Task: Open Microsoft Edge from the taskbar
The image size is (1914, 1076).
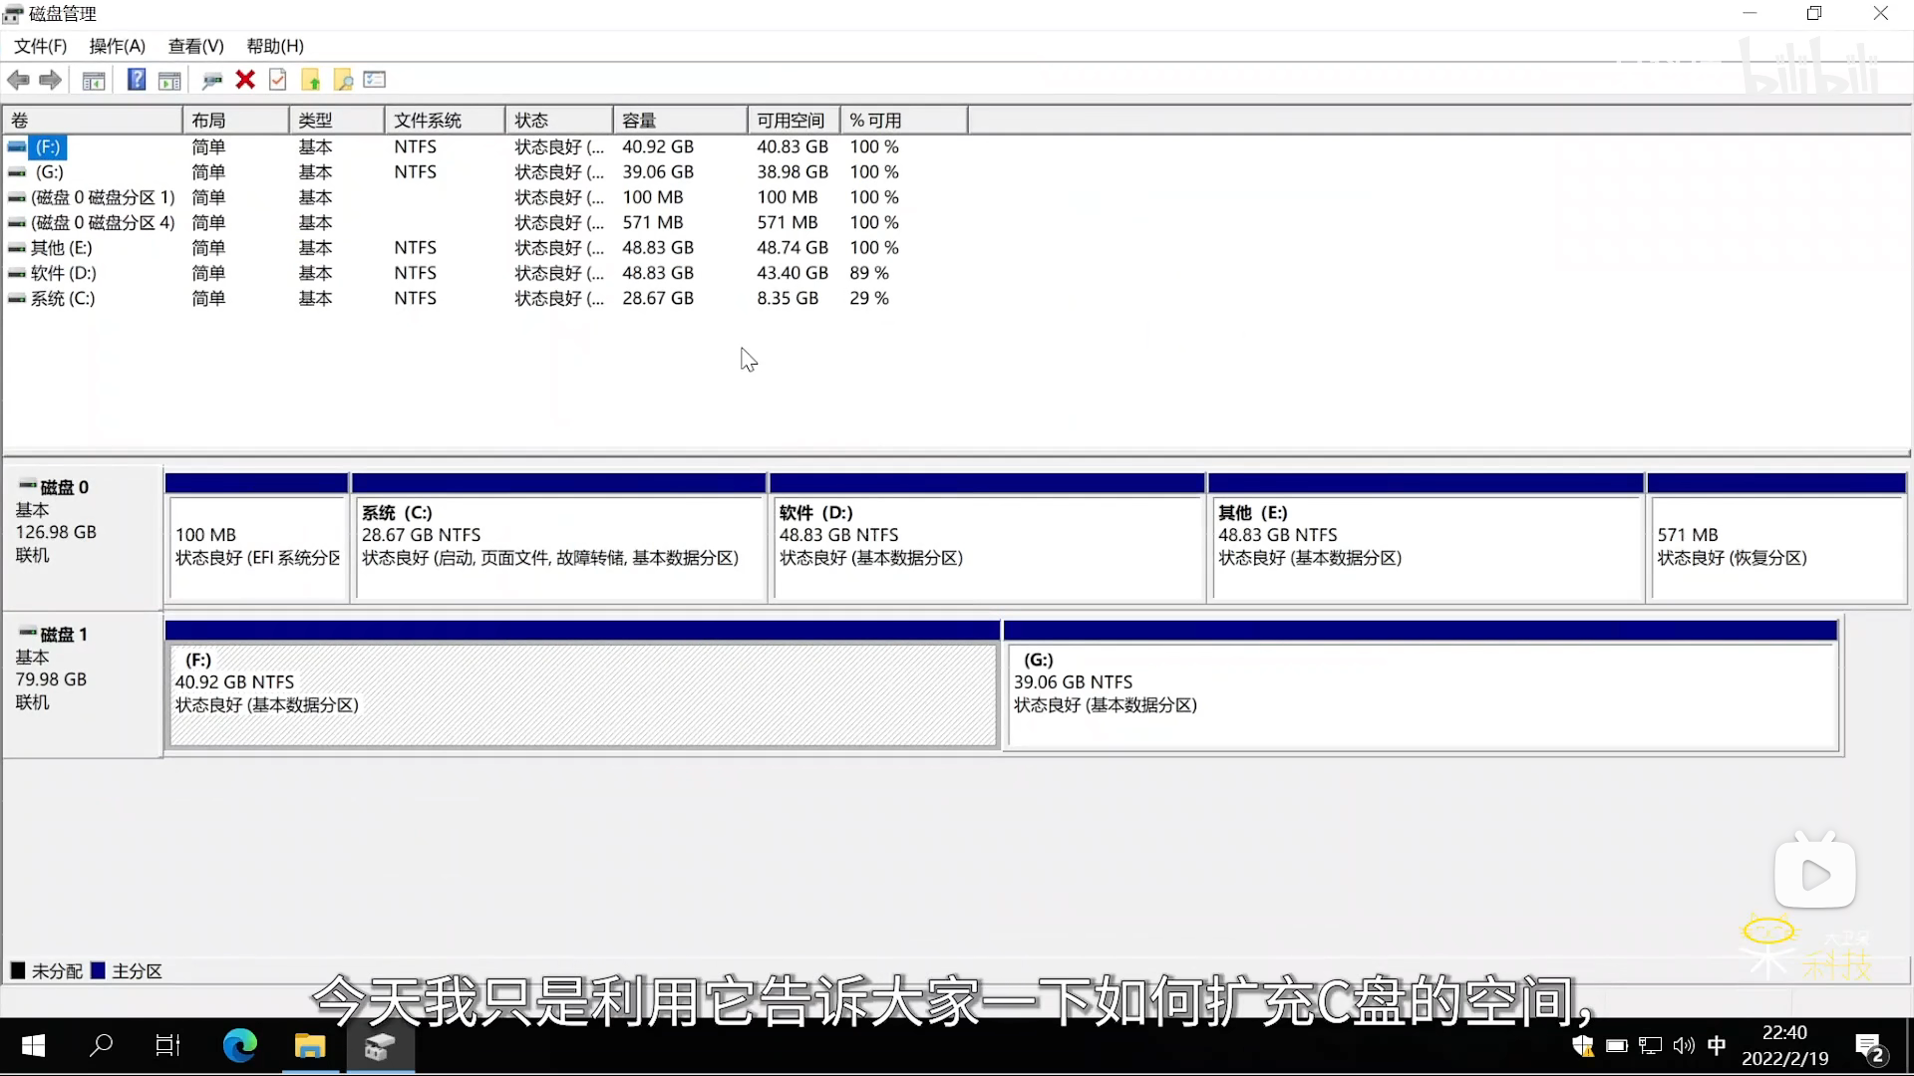Action: pos(239,1045)
